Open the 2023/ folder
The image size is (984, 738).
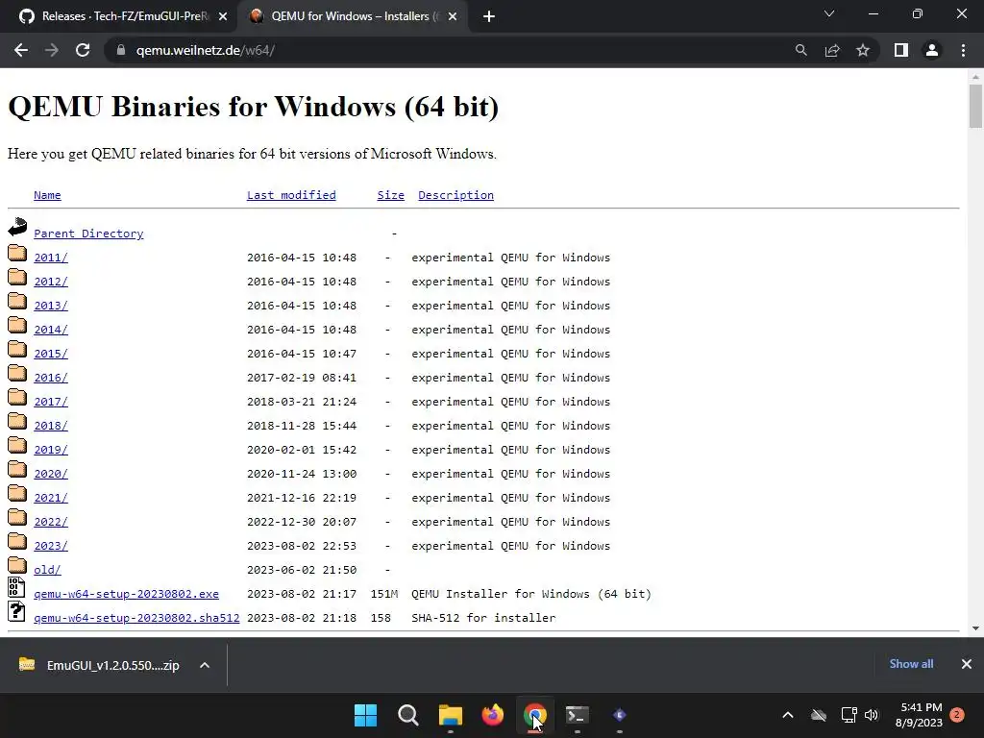(51, 546)
